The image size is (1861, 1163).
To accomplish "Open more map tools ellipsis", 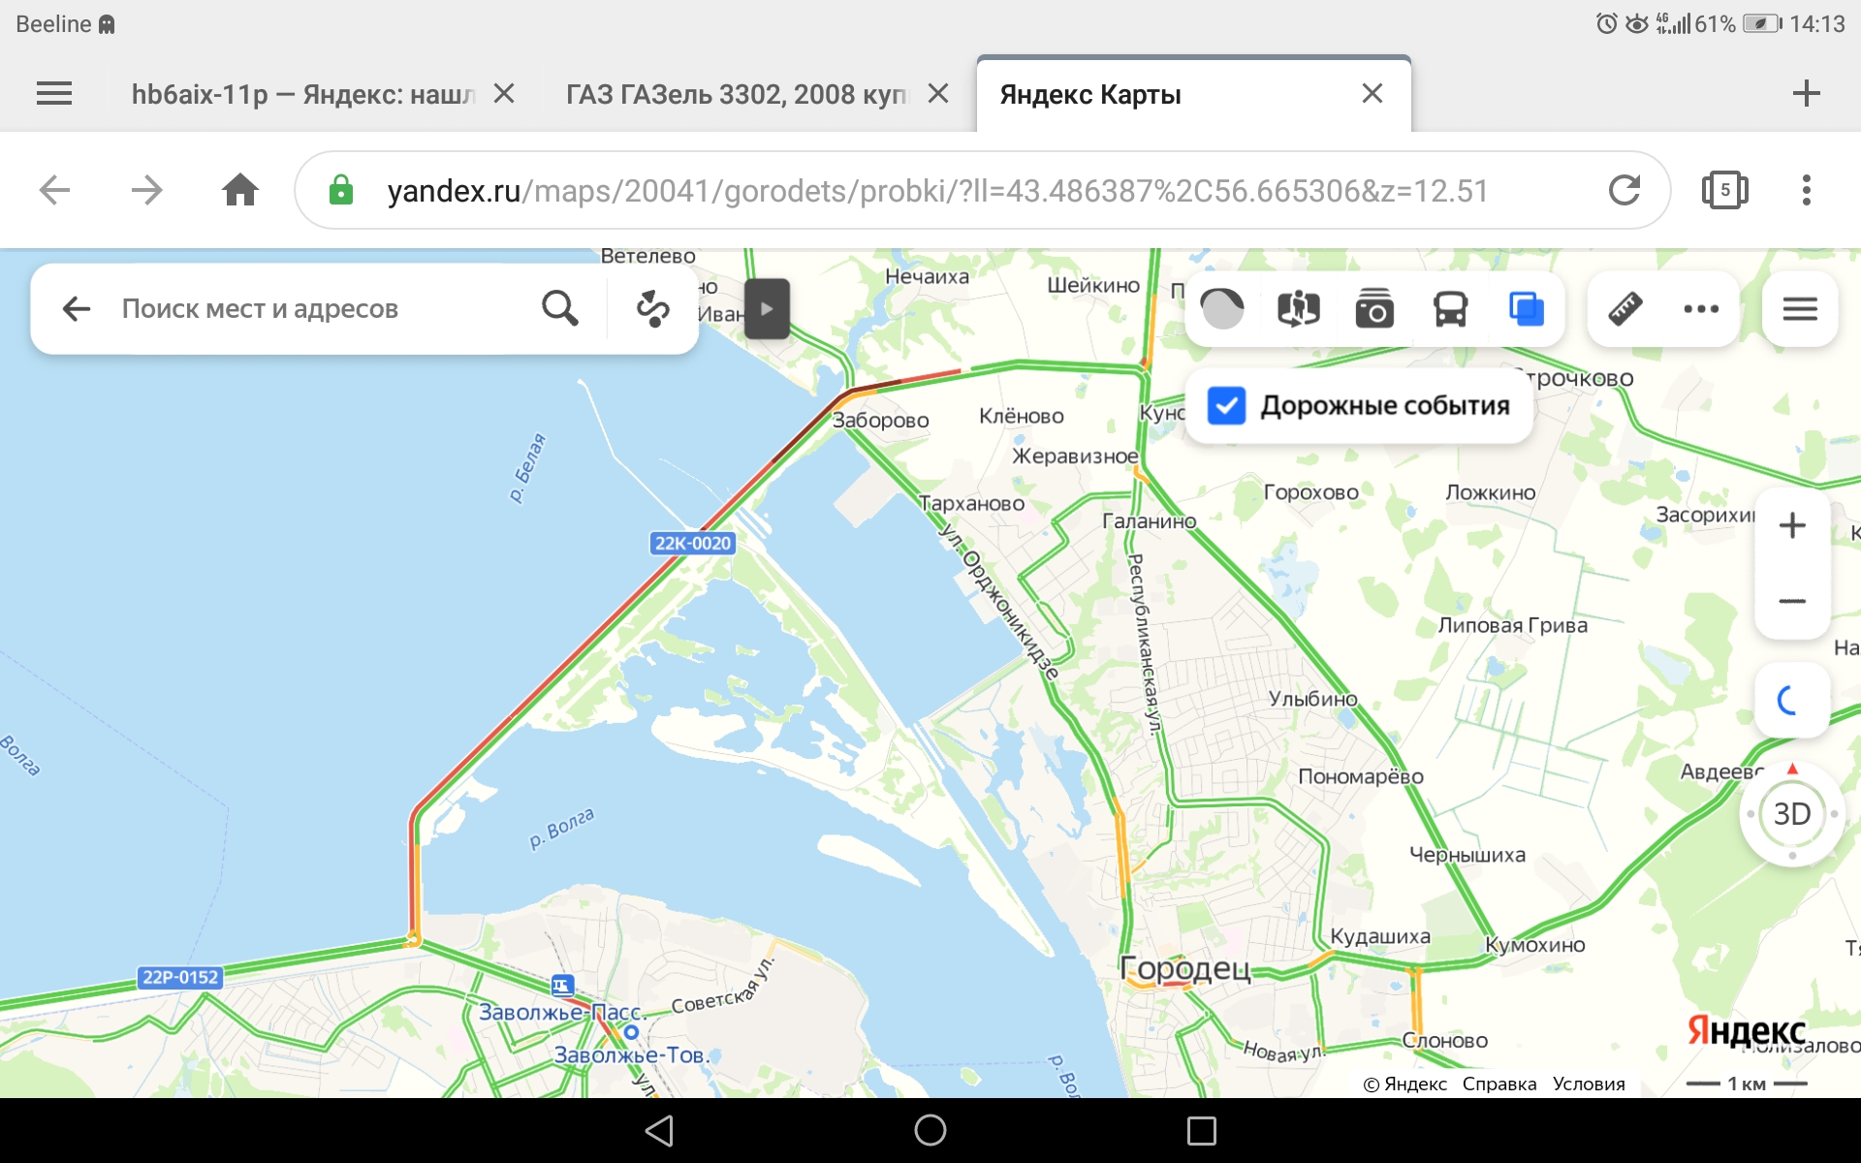I will tap(1701, 309).
